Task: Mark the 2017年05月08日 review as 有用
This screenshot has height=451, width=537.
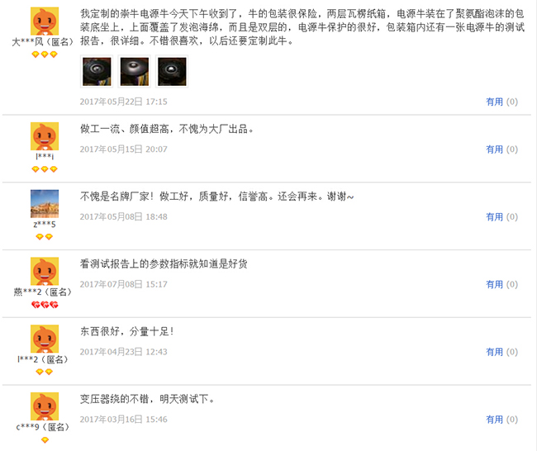Action: tap(495, 216)
